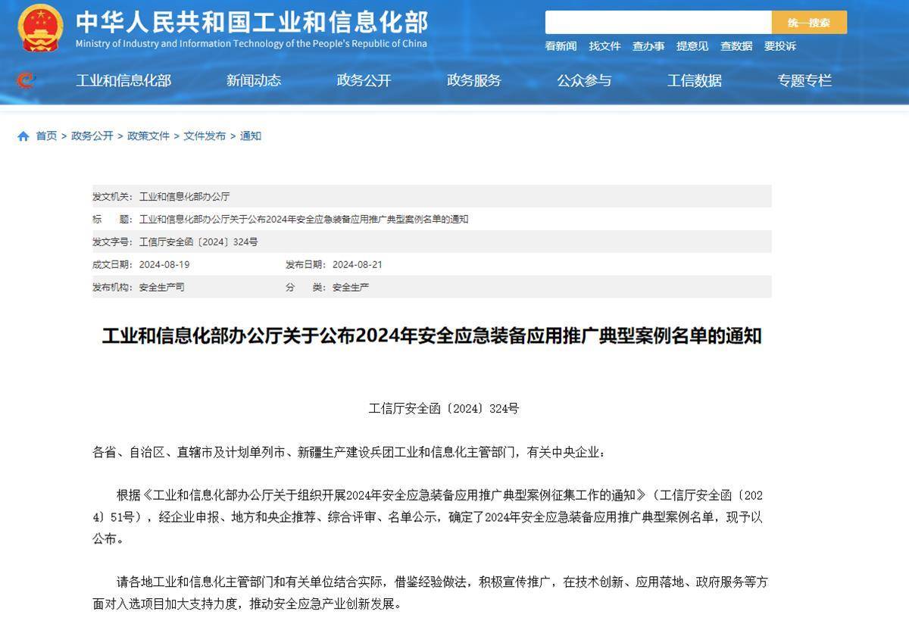Open the 政务服务 navigation menu
Screen dimensions: 909x630
(x=474, y=80)
